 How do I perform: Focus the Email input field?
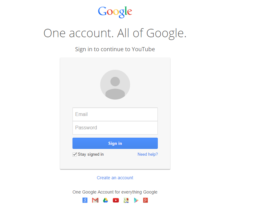click(x=115, y=114)
